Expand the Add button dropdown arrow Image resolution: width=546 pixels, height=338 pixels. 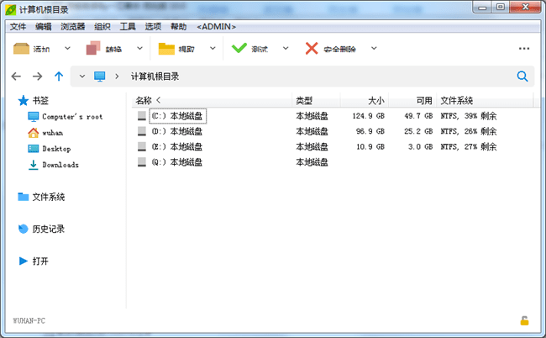[67, 49]
